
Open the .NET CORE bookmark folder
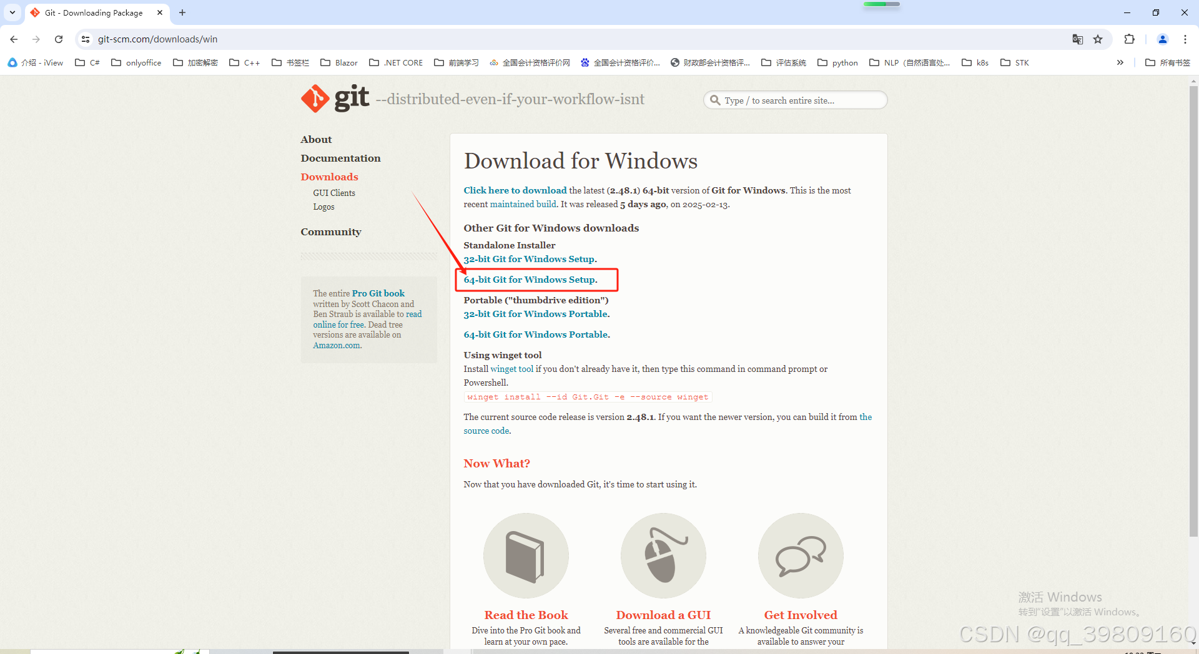[396, 62]
